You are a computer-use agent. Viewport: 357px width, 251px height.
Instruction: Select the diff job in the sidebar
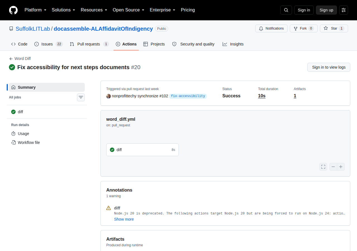(47, 112)
